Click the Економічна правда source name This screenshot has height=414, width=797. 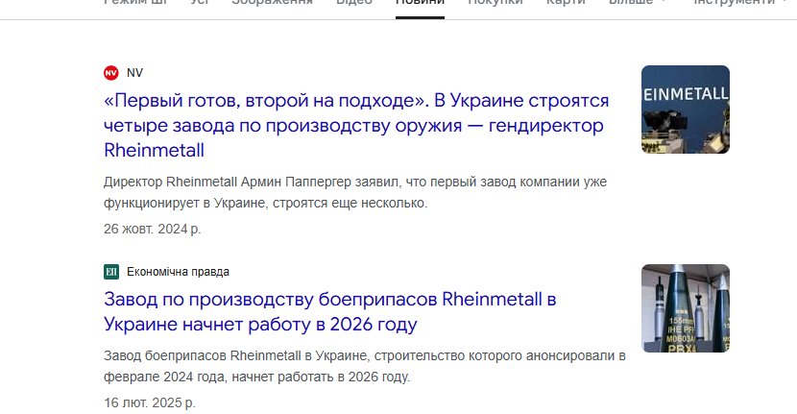178,272
